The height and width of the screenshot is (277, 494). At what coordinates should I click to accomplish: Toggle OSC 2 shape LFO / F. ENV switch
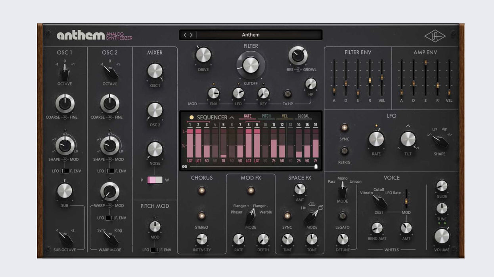tap(110, 171)
